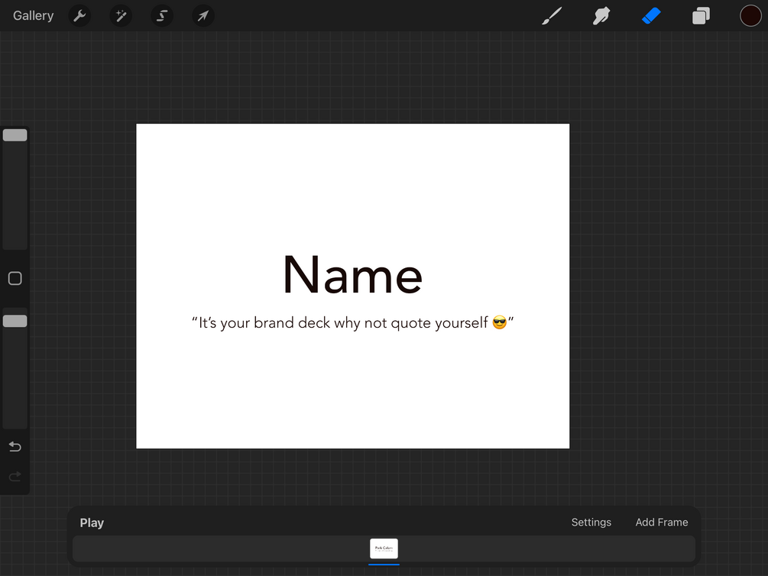Select the Paint brush tool

(x=552, y=16)
